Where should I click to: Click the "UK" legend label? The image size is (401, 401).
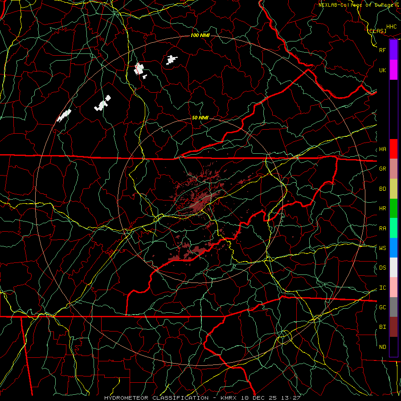click(382, 70)
